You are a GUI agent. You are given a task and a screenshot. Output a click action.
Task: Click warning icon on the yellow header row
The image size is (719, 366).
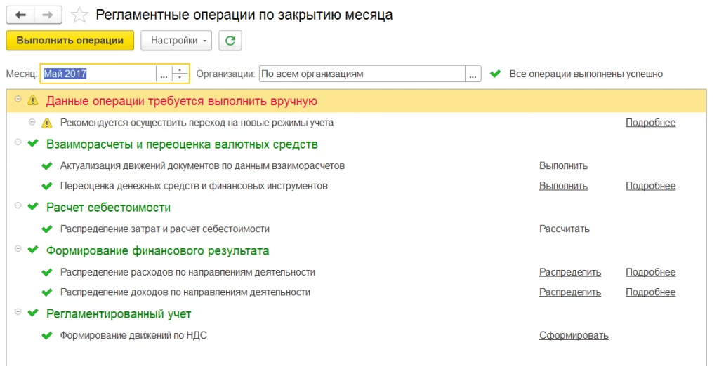coord(32,101)
